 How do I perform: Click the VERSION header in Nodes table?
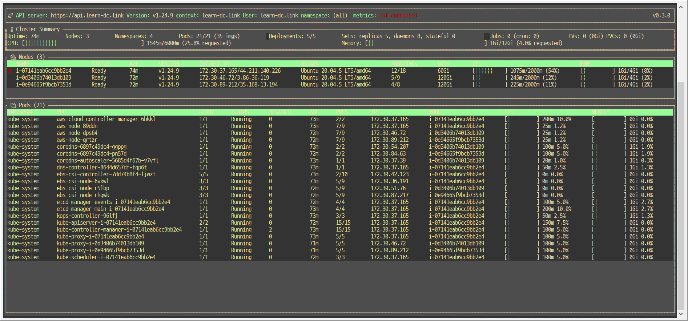(169, 64)
